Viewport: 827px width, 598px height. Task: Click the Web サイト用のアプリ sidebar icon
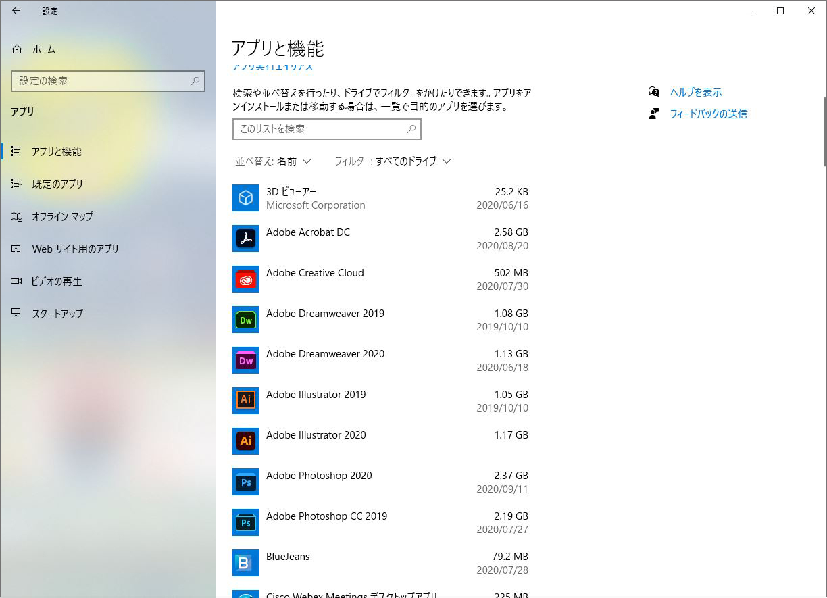tap(16, 249)
